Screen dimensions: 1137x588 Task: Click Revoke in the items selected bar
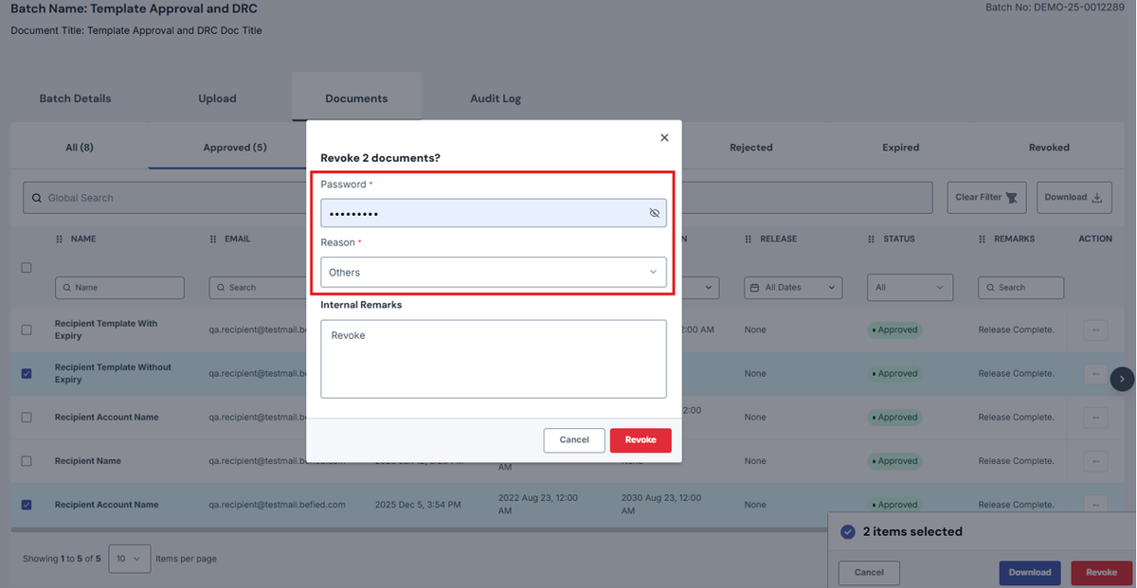coord(1101,572)
